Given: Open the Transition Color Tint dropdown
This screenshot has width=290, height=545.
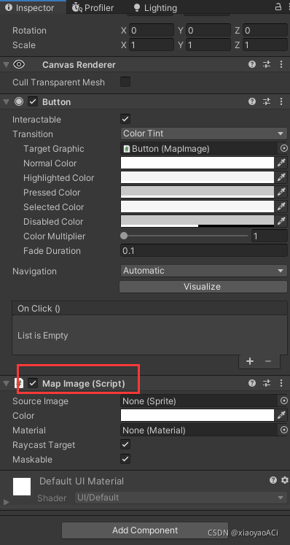Looking at the screenshot, I should pyautogui.click(x=204, y=134).
